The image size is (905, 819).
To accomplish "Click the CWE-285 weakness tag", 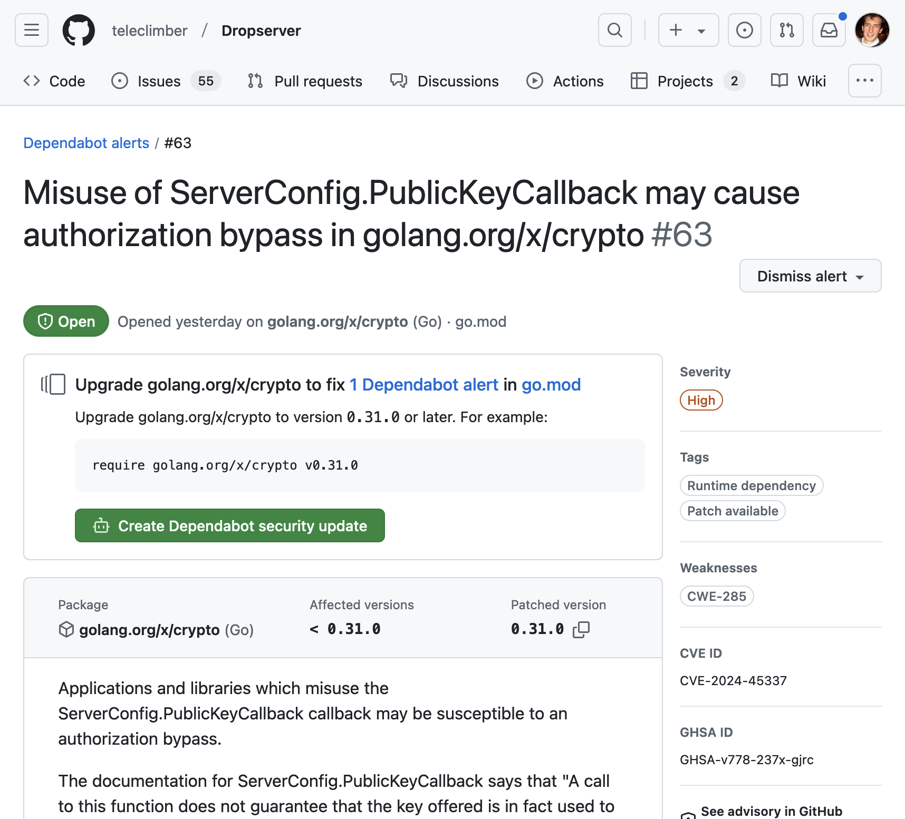I will pyautogui.click(x=717, y=596).
